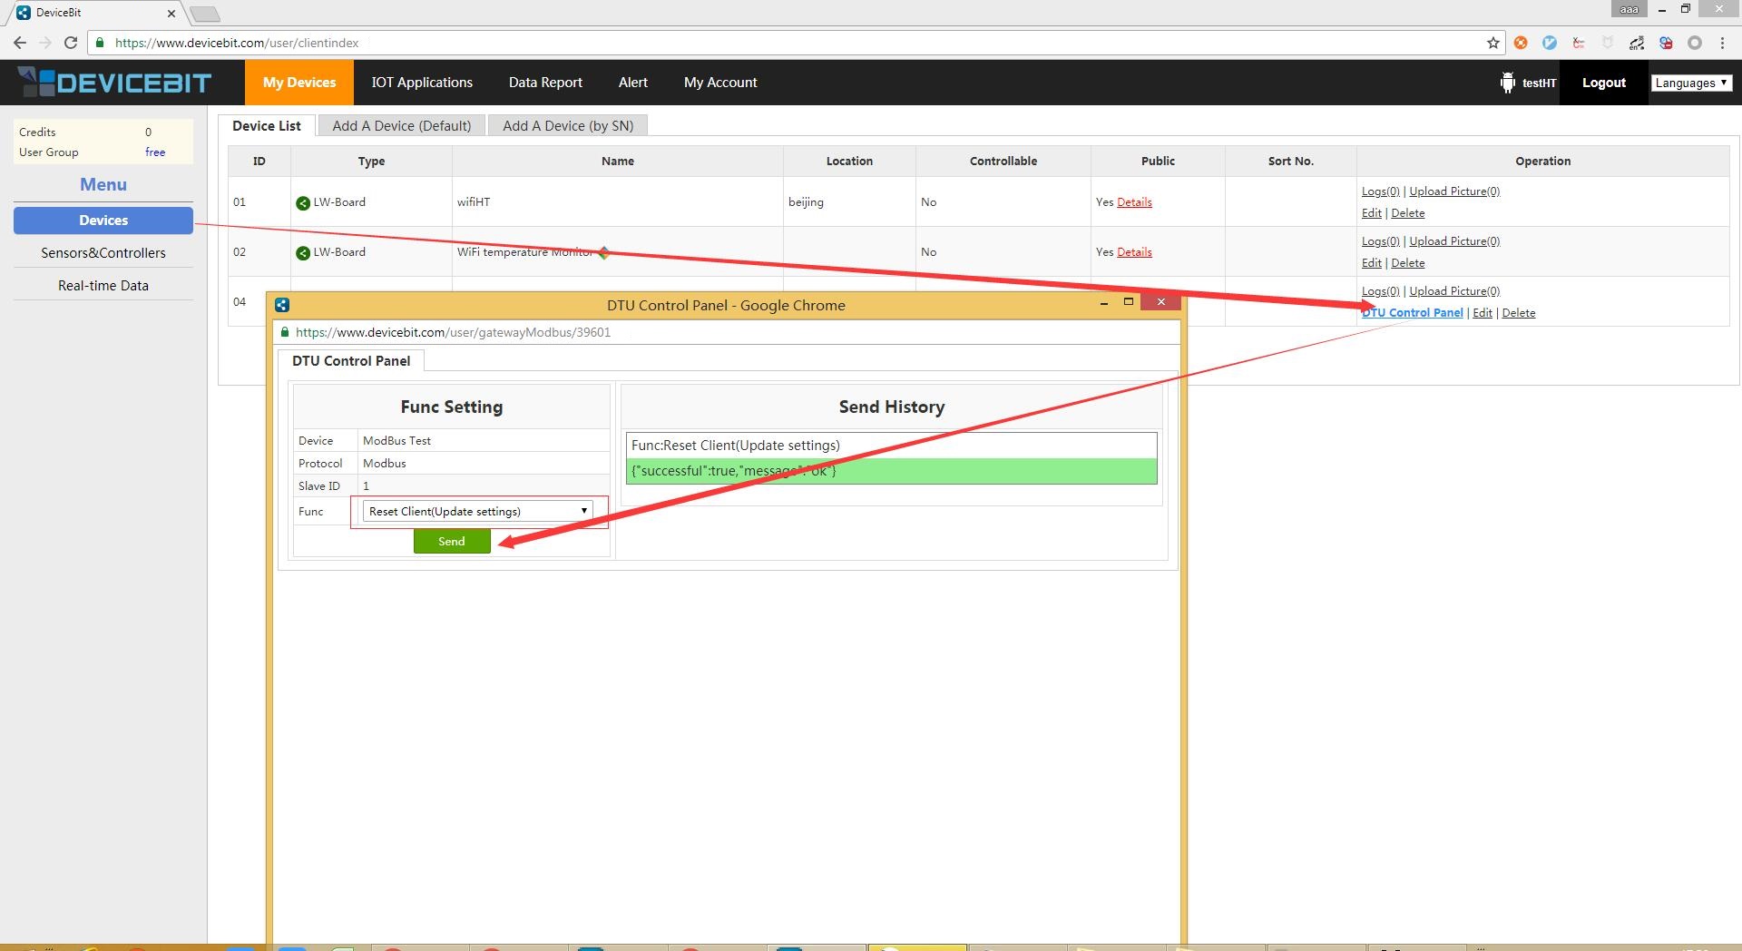The height and width of the screenshot is (951, 1742).
Task: Click the browser back arrow
Action: (19, 43)
